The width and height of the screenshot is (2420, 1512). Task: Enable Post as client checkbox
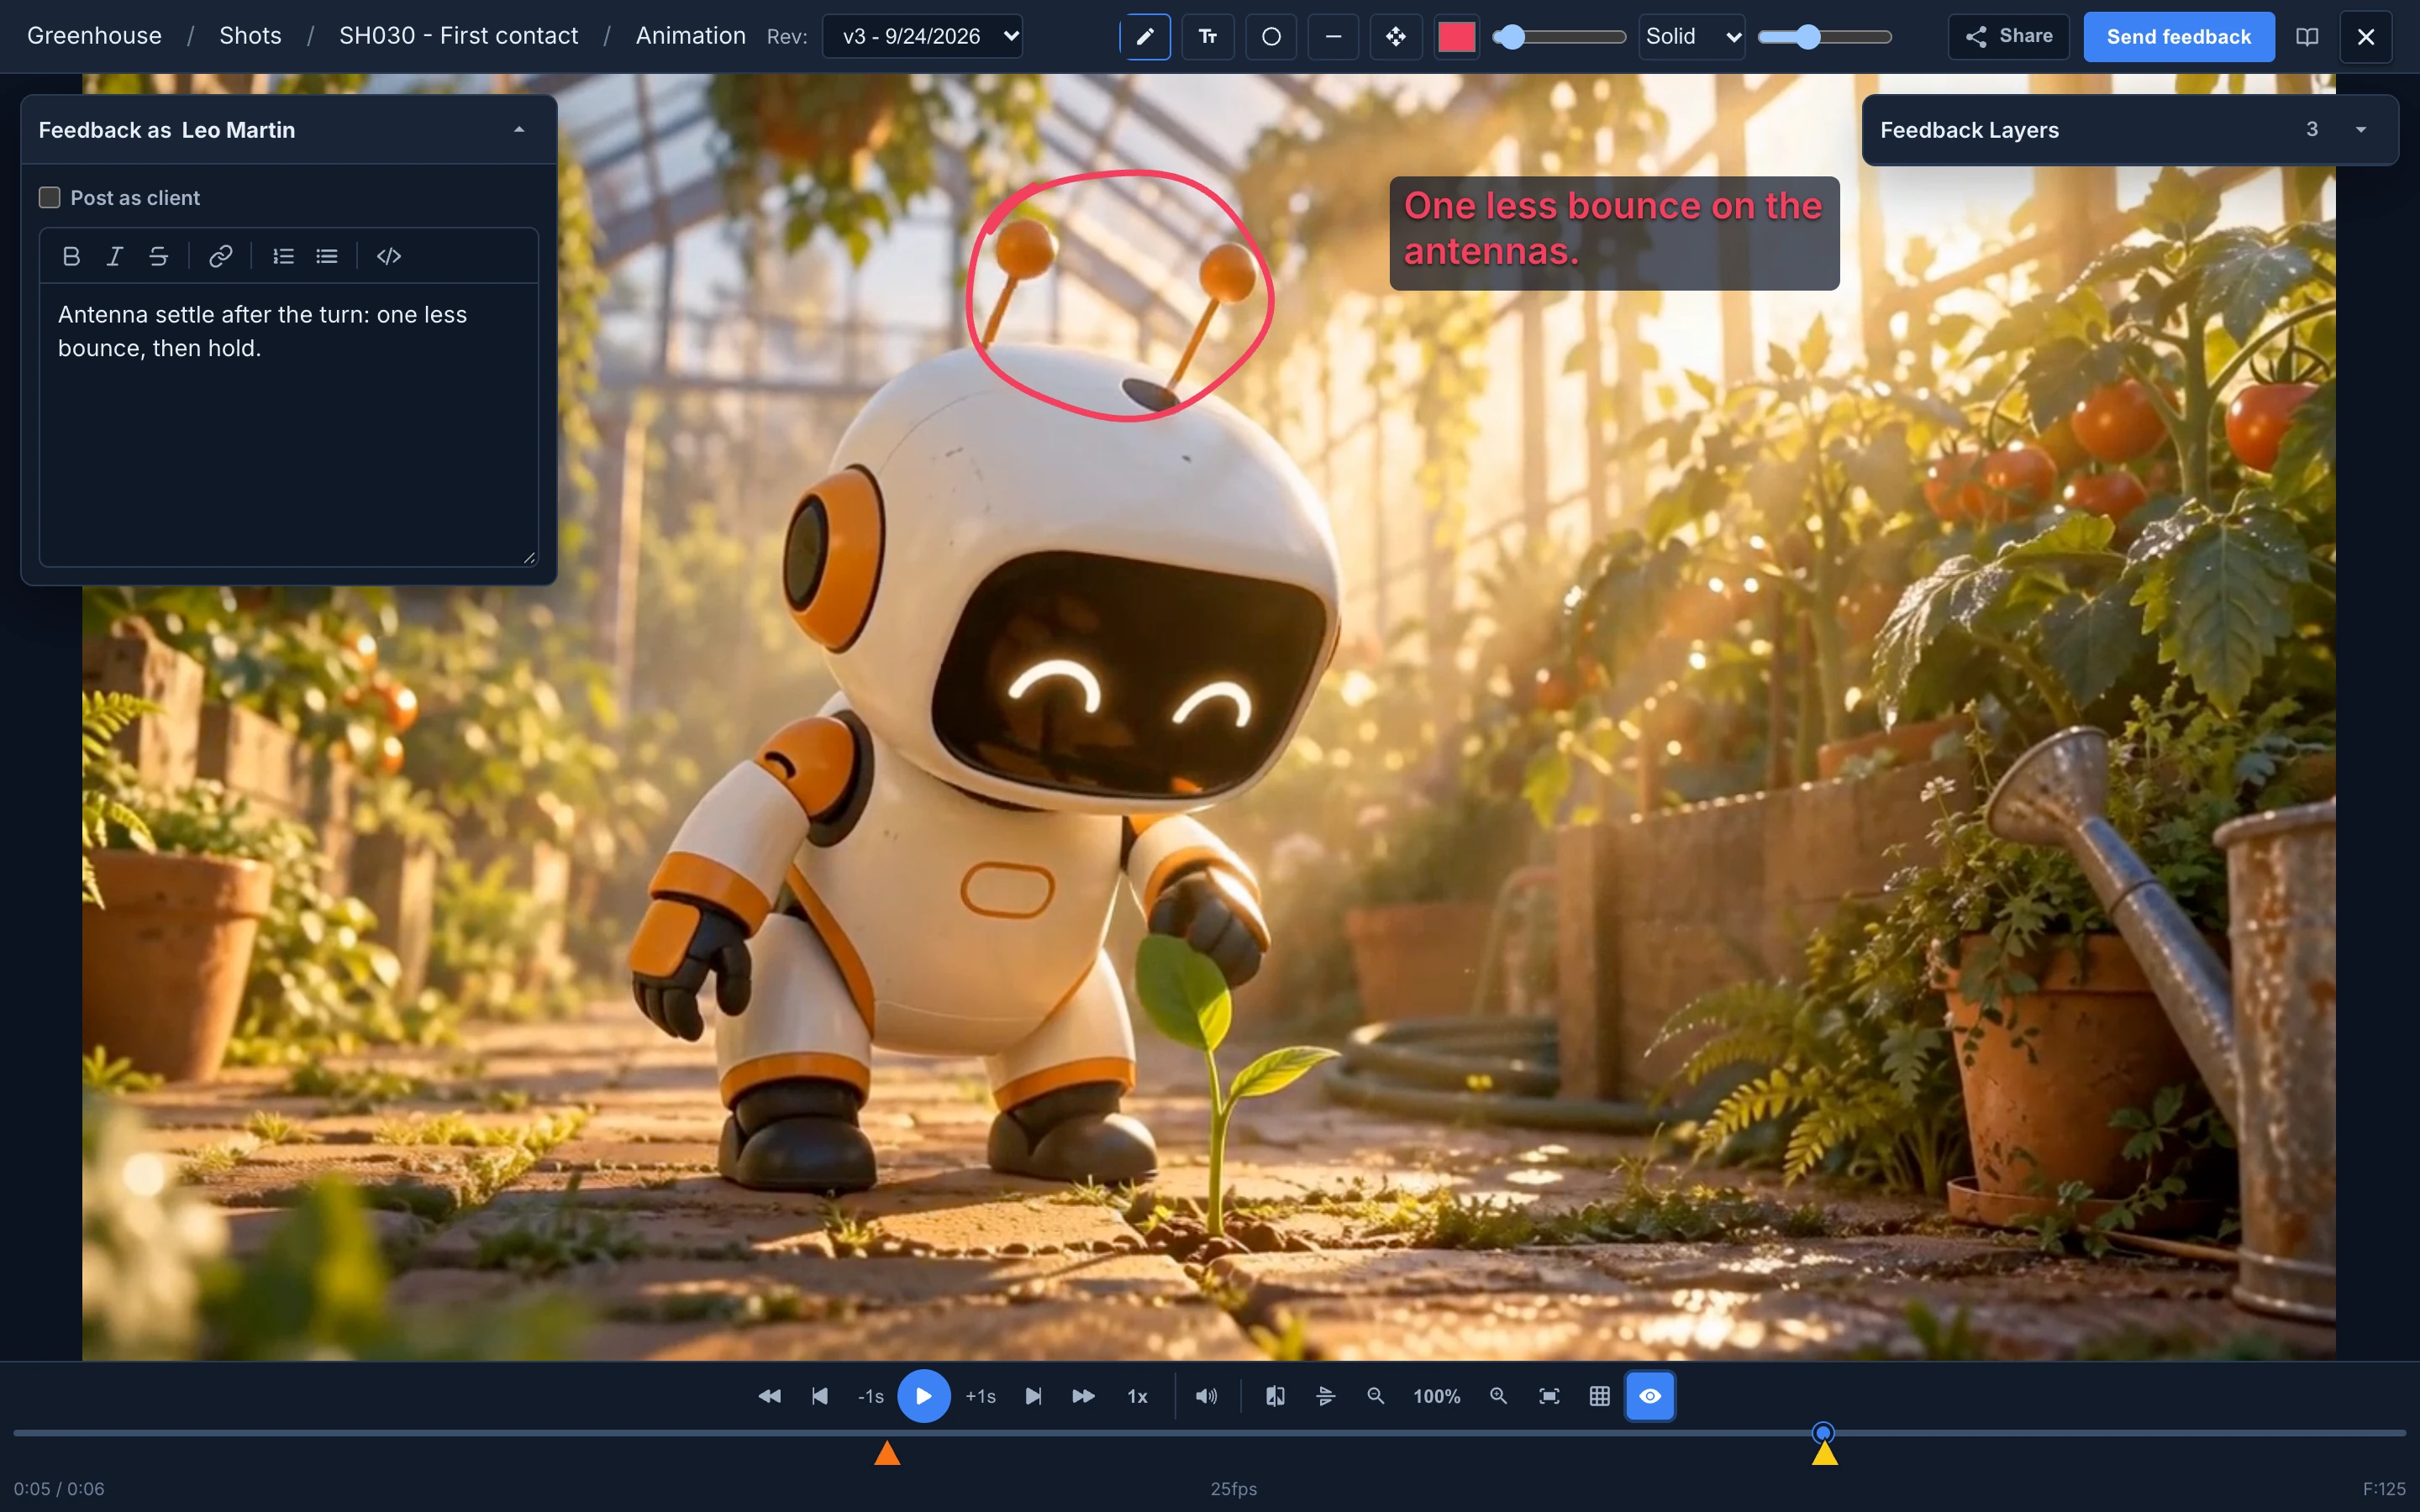[x=49, y=197]
